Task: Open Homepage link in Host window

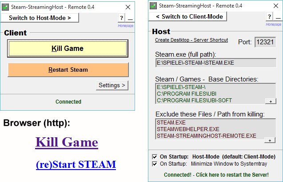Action: coord(273,24)
